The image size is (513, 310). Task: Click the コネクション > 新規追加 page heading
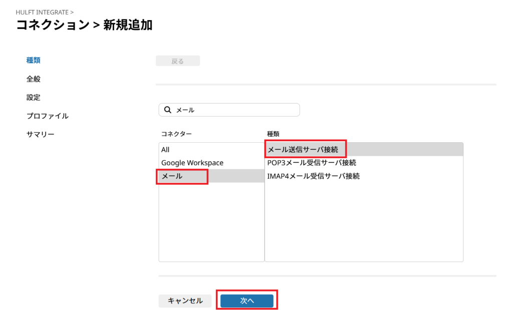(x=84, y=25)
